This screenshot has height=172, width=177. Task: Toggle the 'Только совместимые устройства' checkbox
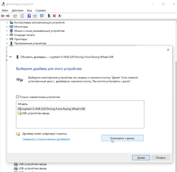18,97
